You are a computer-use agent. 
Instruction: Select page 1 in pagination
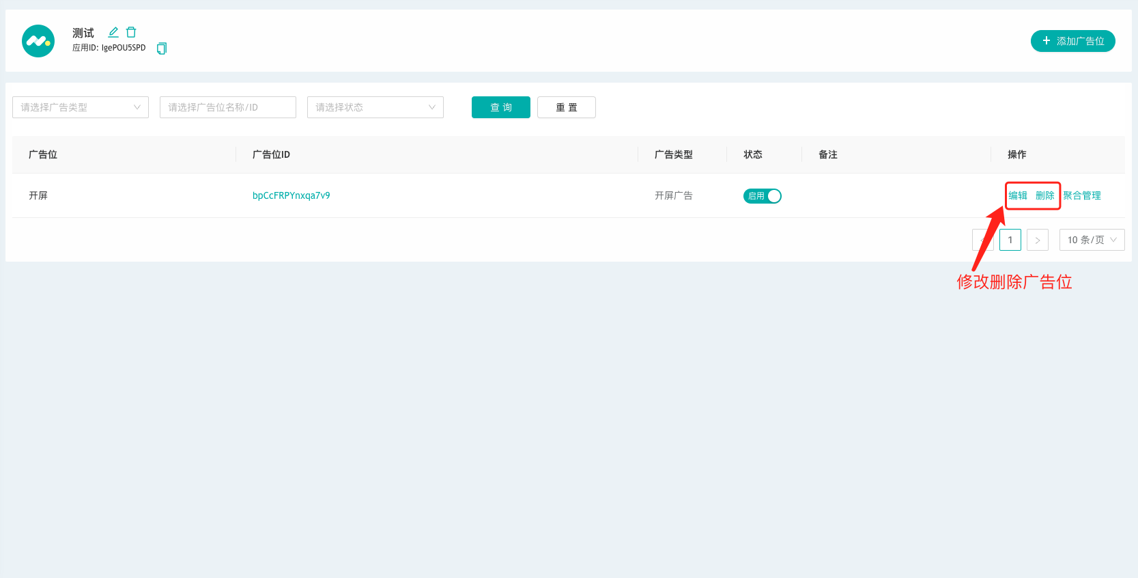pos(1010,240)
